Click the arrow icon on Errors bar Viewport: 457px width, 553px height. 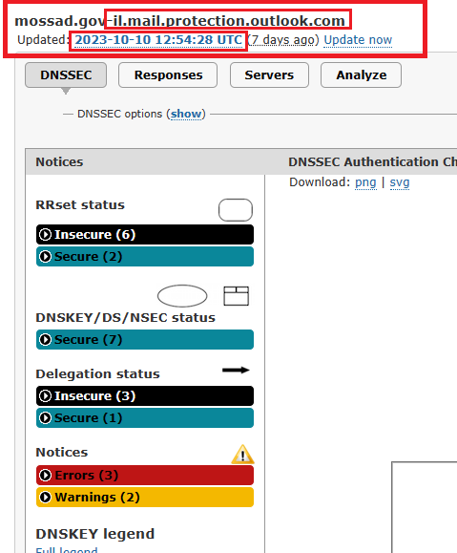pos(45,475)
